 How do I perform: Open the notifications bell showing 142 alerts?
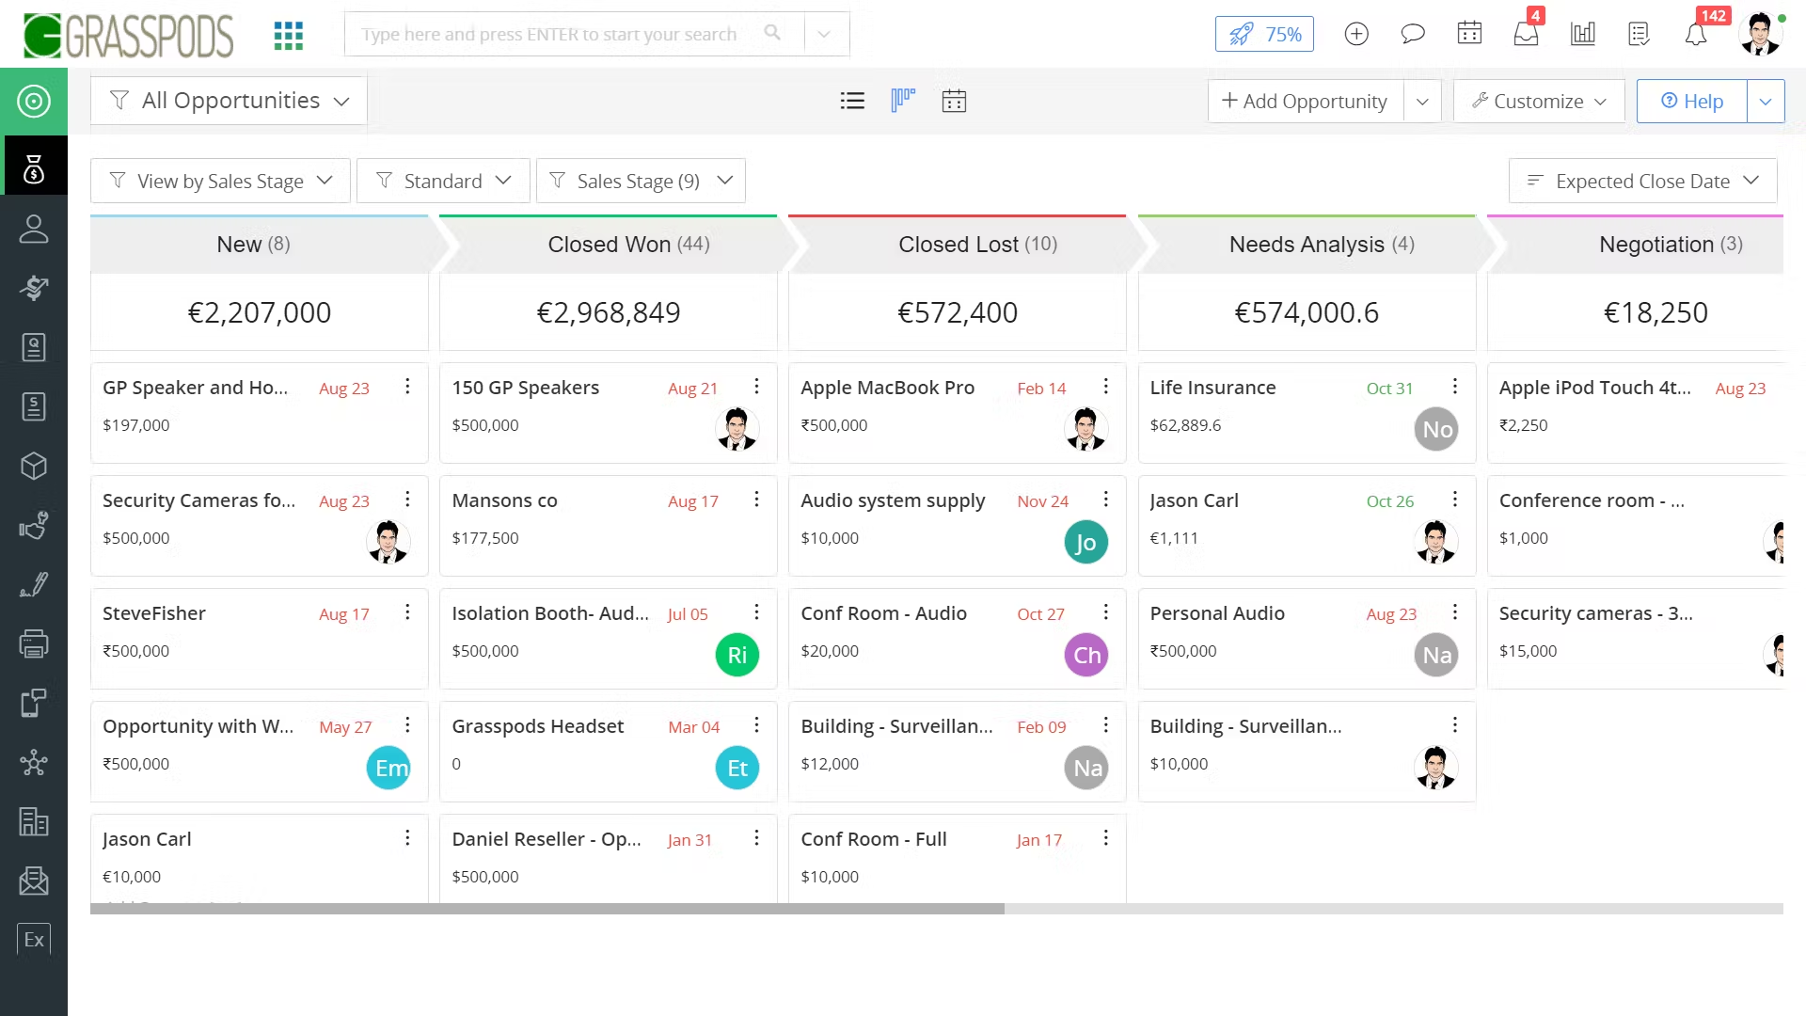point(1697,34)
